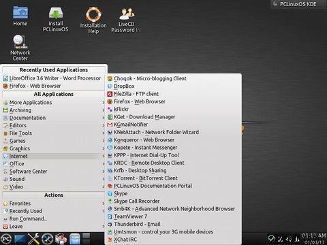Open the wrench and screwdriver configuration tool
This screenshot has height=245, width=327.
click(x=33, y=239)
